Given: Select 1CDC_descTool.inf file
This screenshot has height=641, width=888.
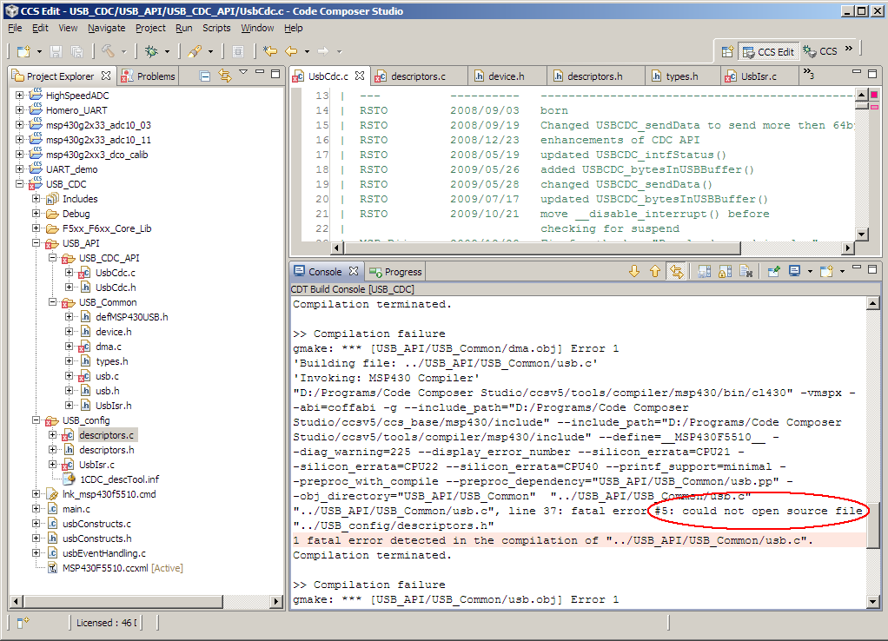Looking at the screenshot, I should (120, 479).
